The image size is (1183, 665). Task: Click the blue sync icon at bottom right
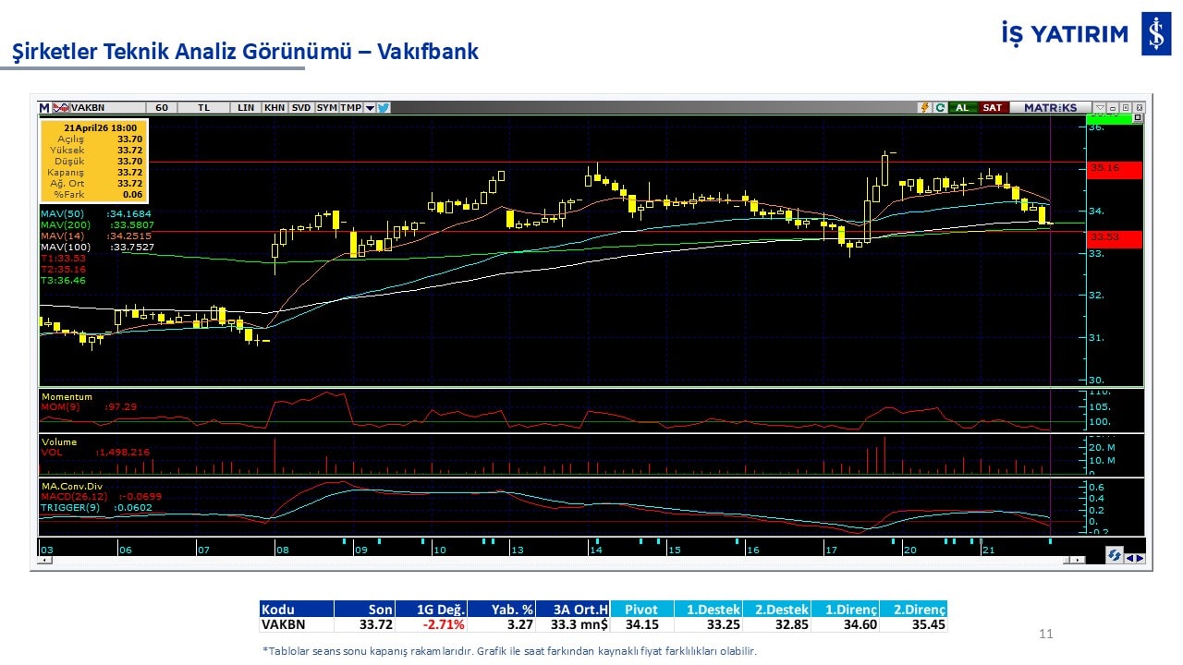click(1116, 555)
